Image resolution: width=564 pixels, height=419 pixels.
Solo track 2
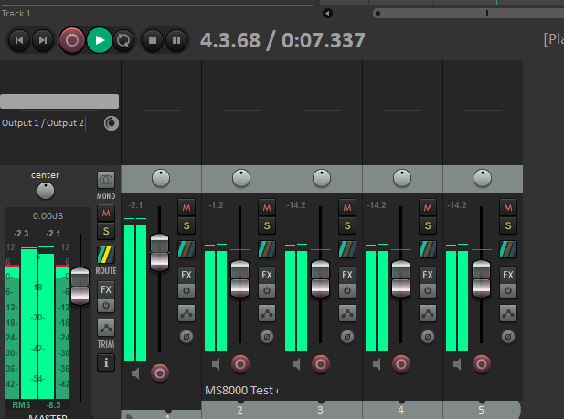(267, 225)
